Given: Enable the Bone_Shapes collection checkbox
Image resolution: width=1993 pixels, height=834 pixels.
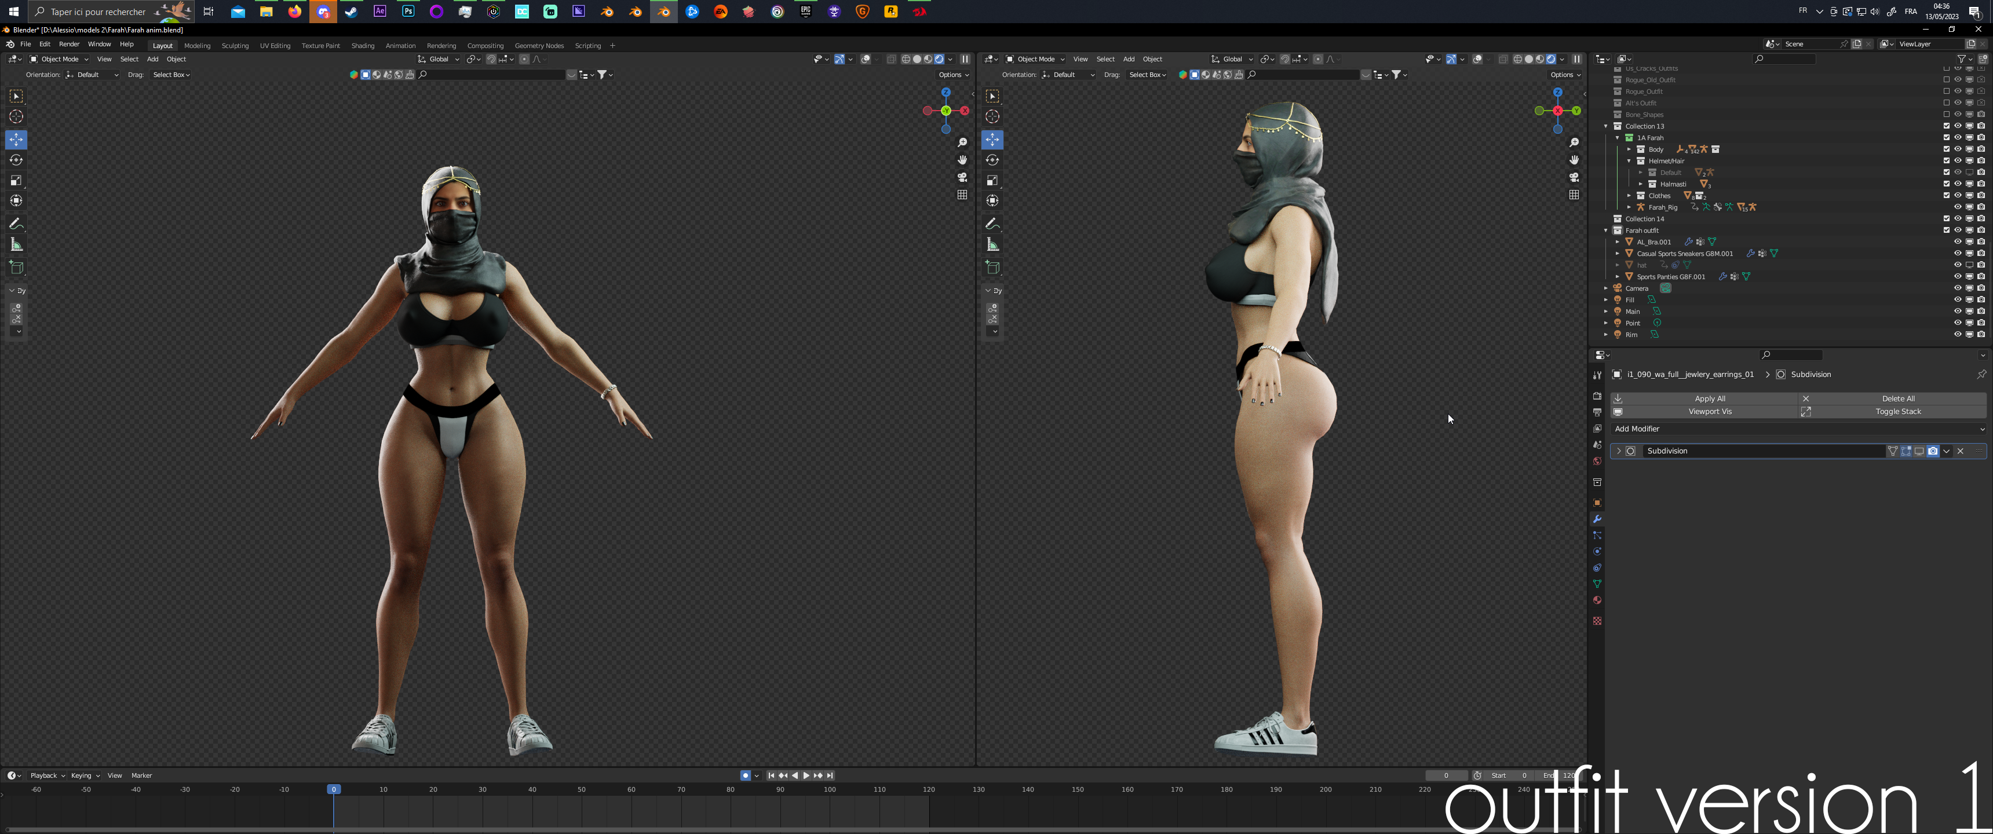Looking at the screenshot, I should [1947, 115].
